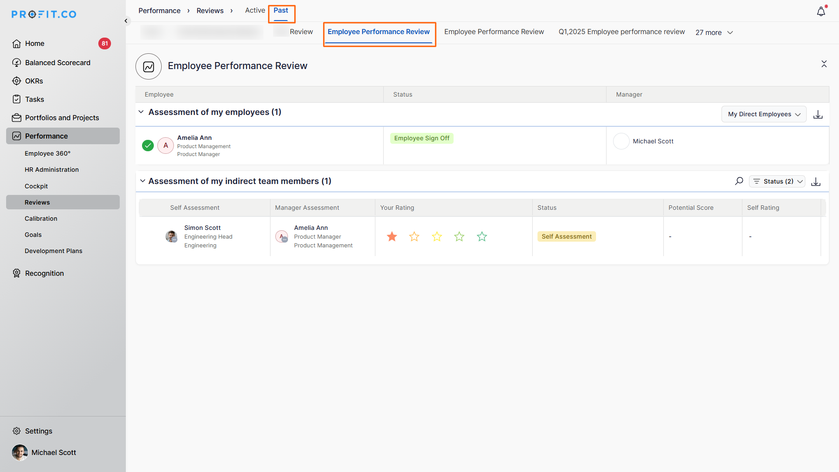839x472 pixels.
Task: Search indirect team members with the magnifier
Action: [x=739, y=181]
